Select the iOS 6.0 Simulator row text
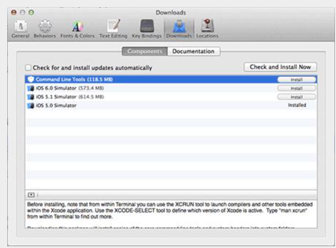Viewport: 336px width, 248px height. click(x=70, y=88)
